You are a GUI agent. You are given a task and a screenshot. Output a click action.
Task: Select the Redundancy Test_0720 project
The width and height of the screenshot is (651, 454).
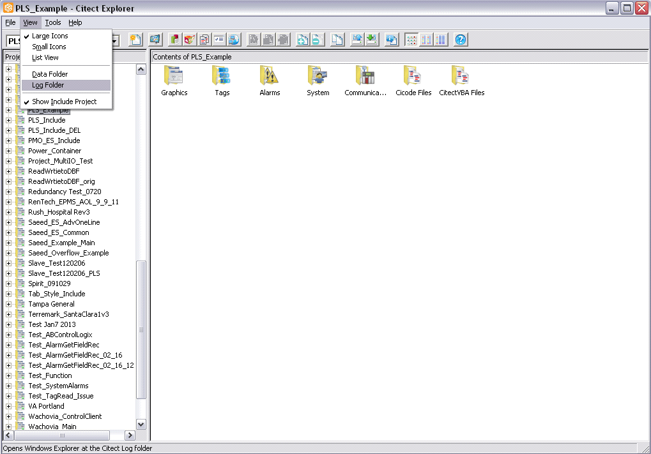point(65,192)
